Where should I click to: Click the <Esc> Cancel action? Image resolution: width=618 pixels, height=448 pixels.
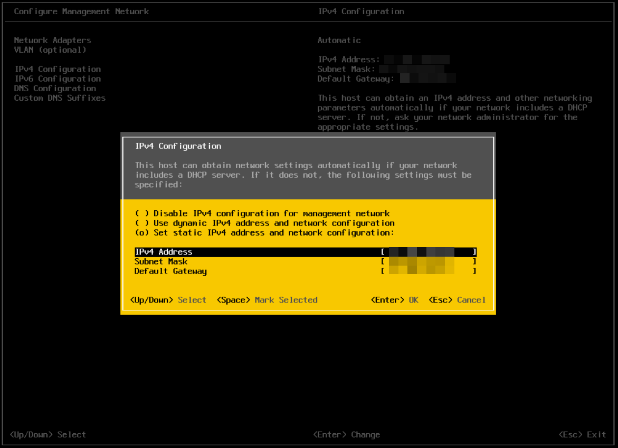pyautogui.click(x=457, y=299)
